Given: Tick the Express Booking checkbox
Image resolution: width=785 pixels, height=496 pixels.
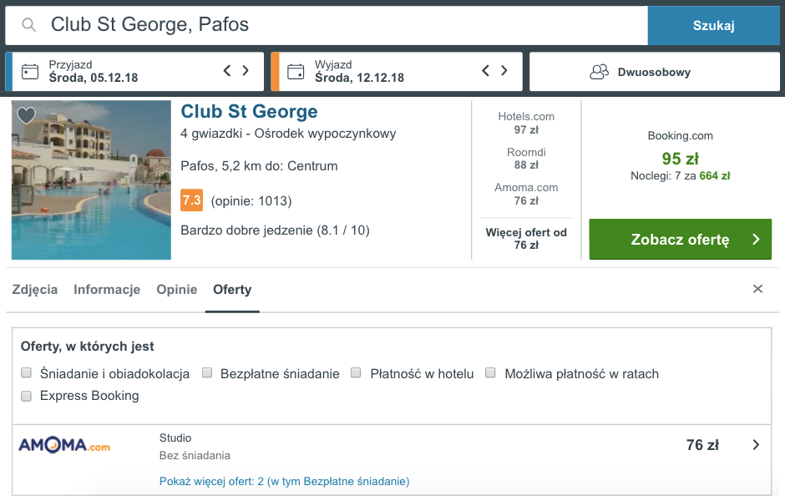Looking at the screenshot, I should tap(27, 396).
